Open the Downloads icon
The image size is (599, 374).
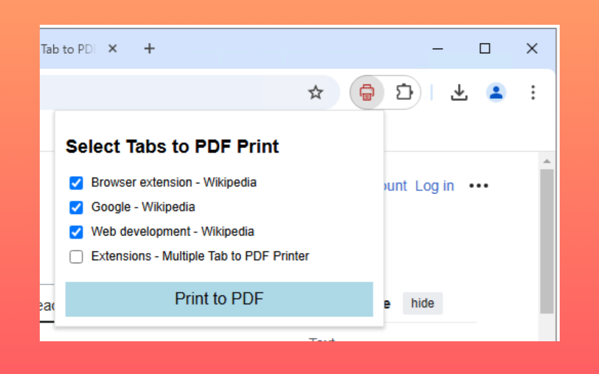coord(459,92)
